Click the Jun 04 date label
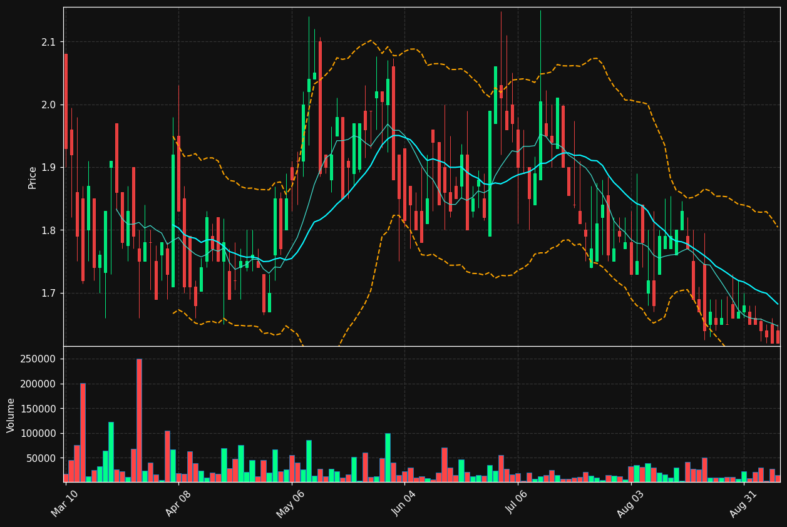This screenshot has width=787, height=527. pyautogui.click(x=404, y=503)
